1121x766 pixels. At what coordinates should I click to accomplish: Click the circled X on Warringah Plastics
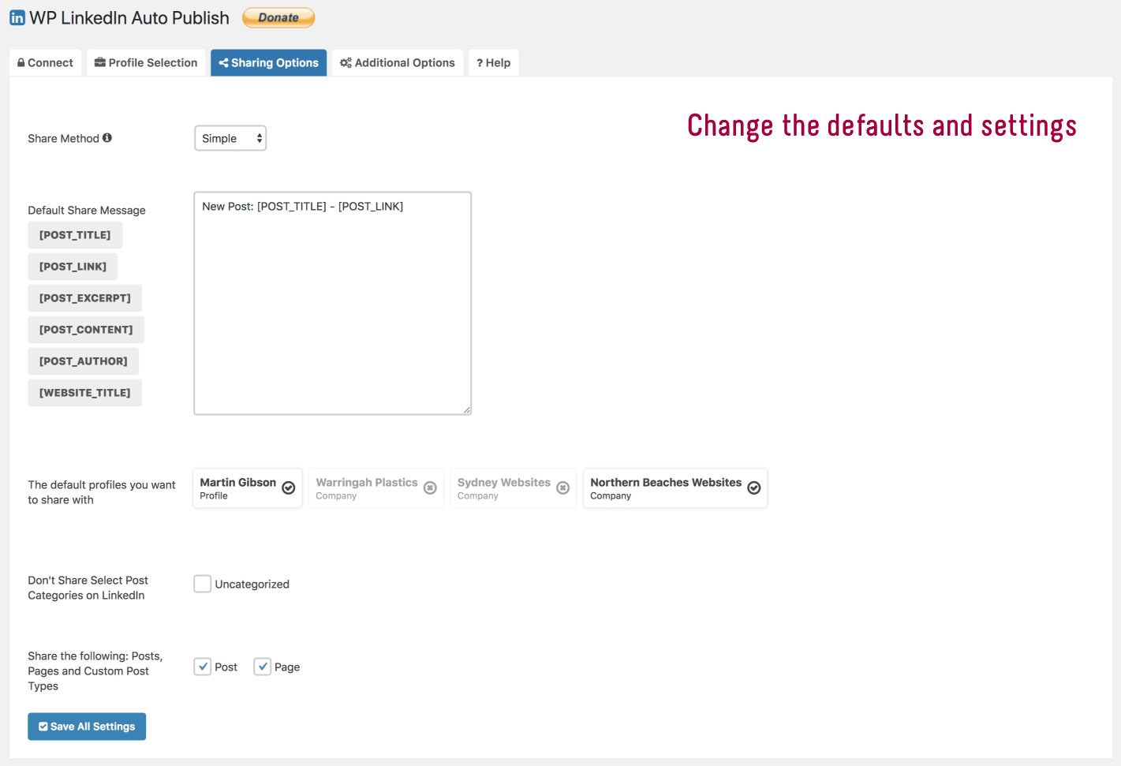430,488
